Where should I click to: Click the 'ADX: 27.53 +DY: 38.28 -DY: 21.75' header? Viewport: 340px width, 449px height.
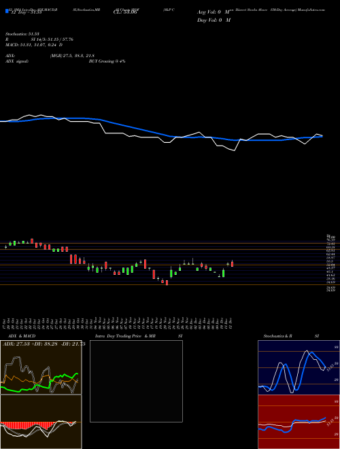coord(44,344)
